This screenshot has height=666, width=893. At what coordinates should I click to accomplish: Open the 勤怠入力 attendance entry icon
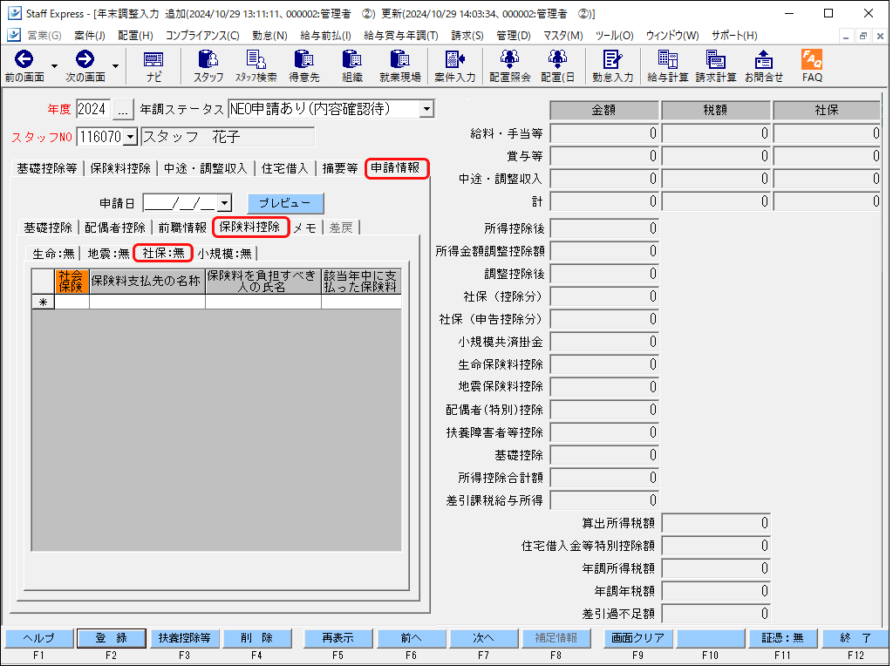[612, 66]
